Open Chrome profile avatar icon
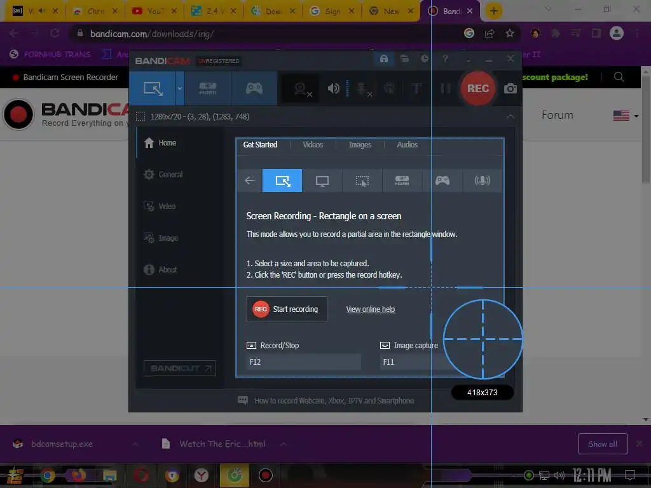This screenshot has height=488, width=651. point(617,33)
